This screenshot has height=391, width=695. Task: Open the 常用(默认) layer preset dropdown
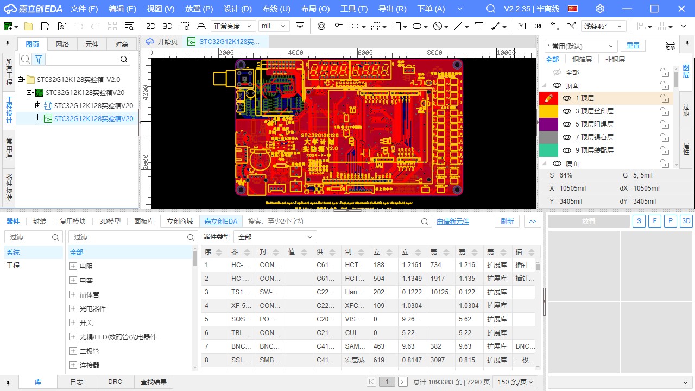point(581,46)
